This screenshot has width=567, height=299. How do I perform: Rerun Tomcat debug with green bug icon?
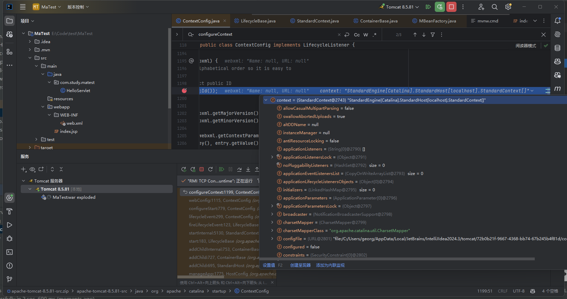[440, 7]
